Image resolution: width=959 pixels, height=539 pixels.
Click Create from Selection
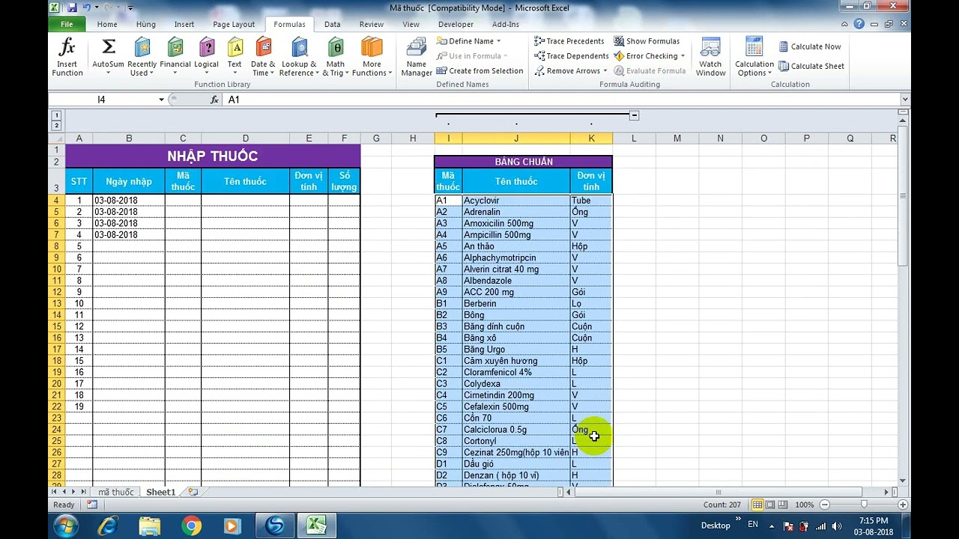(479, 71)
